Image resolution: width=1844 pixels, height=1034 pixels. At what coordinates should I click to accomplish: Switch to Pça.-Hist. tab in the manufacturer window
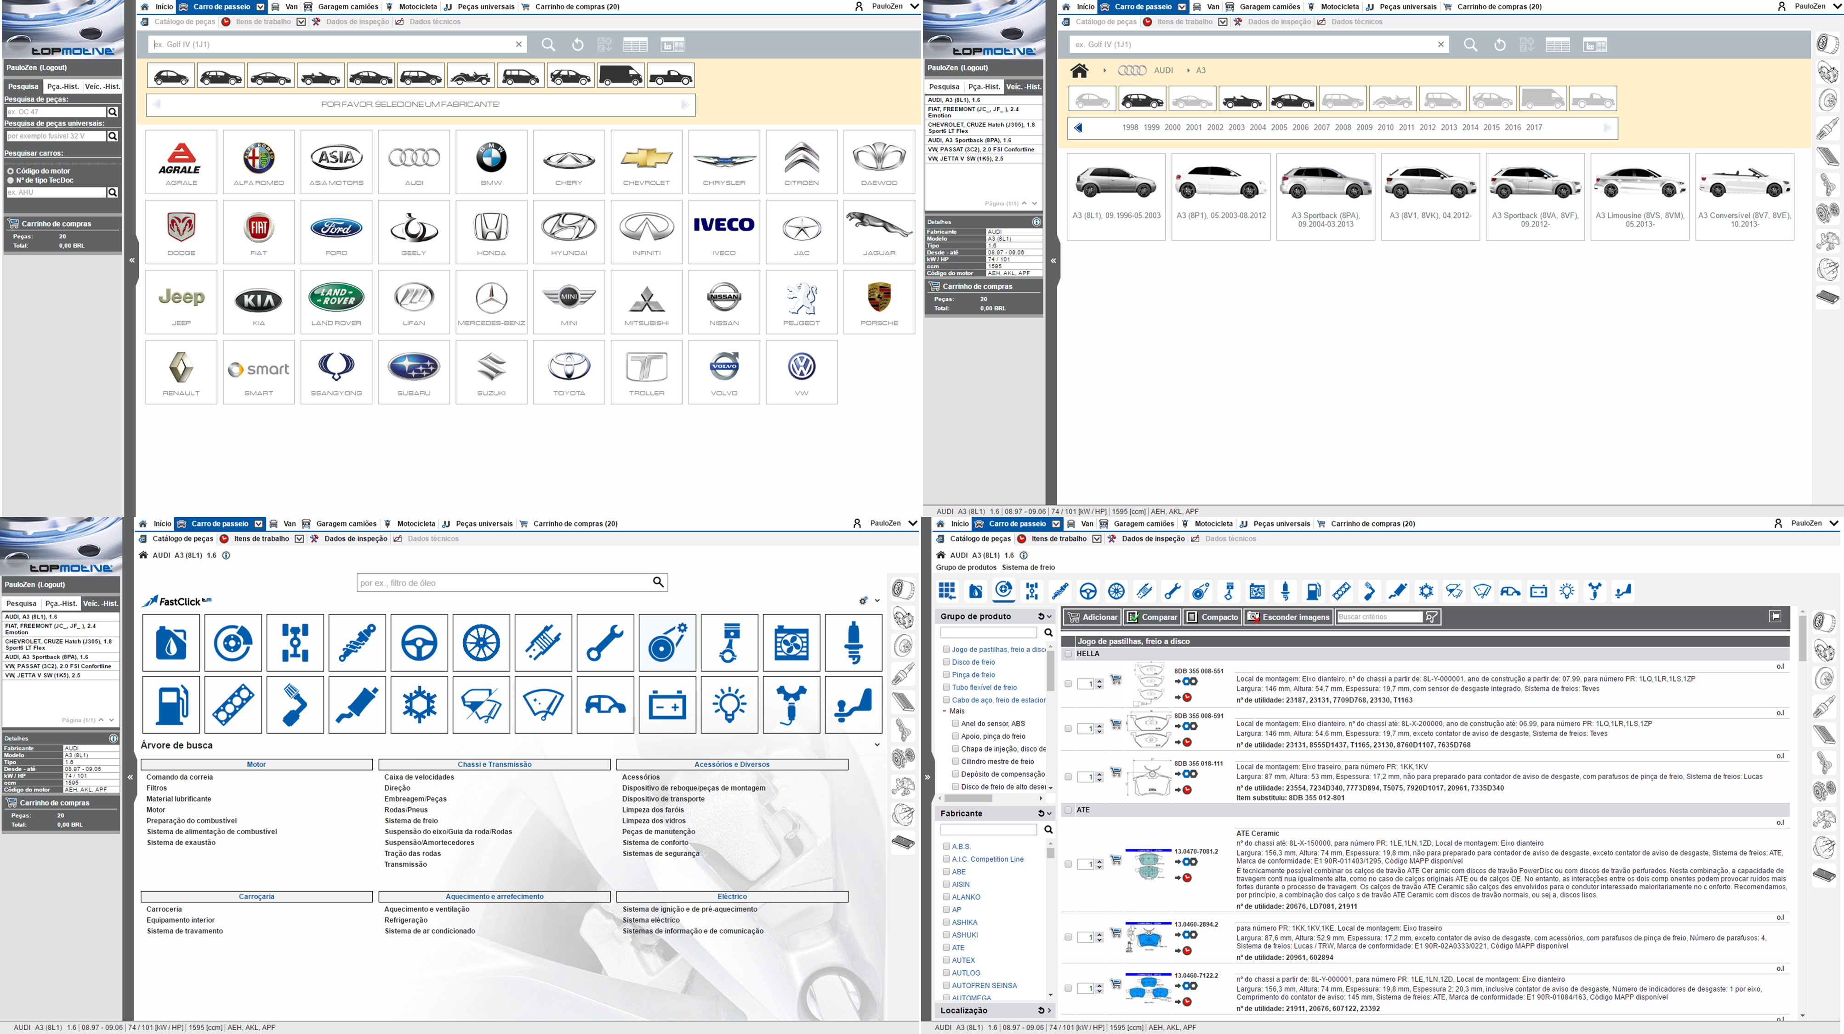click(62, 86)
